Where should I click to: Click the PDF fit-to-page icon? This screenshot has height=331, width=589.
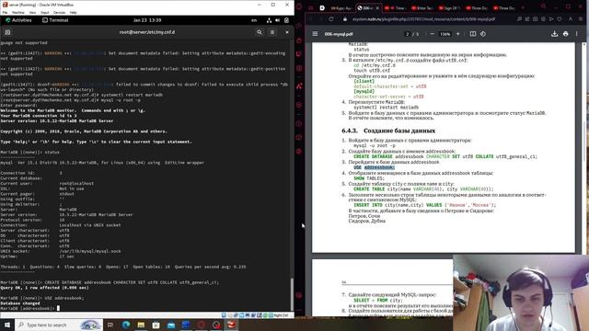(x=473, y=34)
